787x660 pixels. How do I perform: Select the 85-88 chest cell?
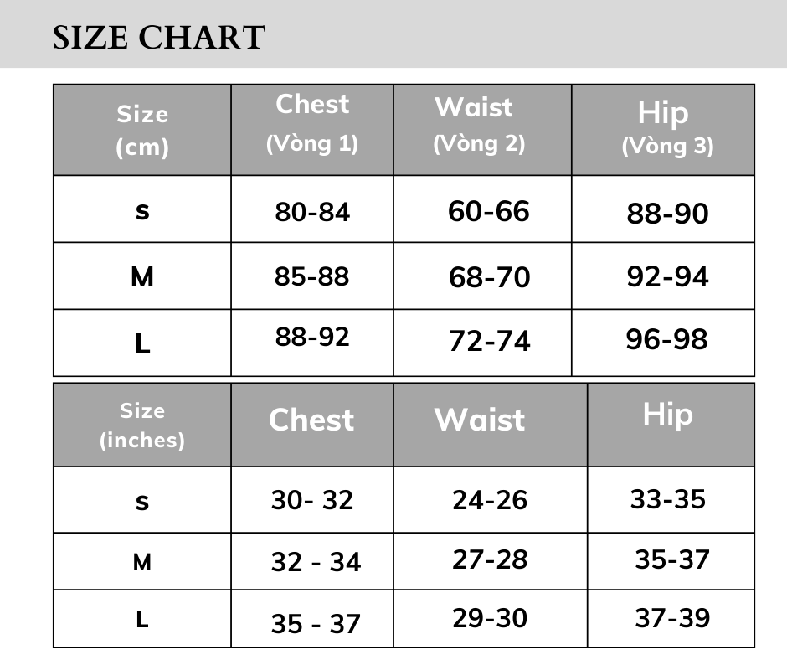tap(312, 276)
